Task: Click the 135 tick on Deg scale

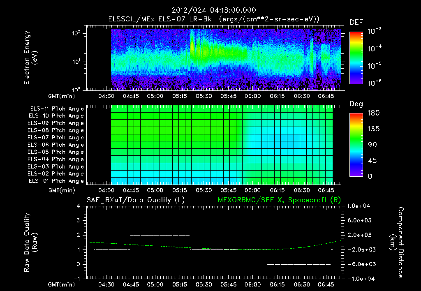Action: 373,129
